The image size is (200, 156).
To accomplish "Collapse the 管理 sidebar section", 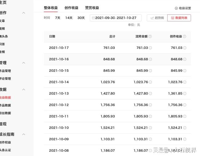I will pyautogui.click(x=24, y=63).
